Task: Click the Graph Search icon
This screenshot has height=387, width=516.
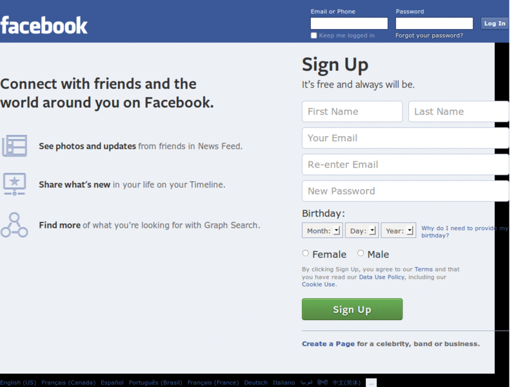Action: point(14,225)
